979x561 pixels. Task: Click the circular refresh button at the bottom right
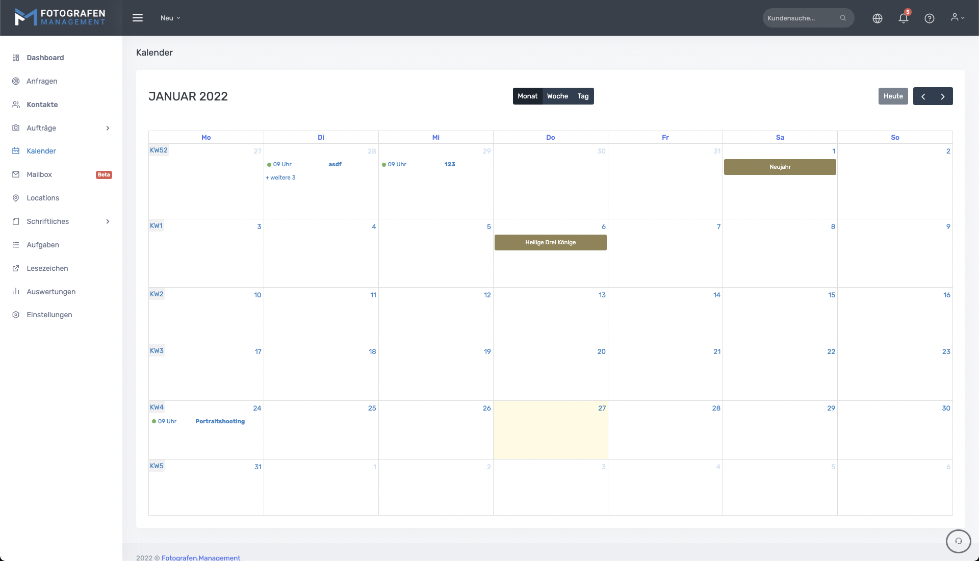point(958,541)
